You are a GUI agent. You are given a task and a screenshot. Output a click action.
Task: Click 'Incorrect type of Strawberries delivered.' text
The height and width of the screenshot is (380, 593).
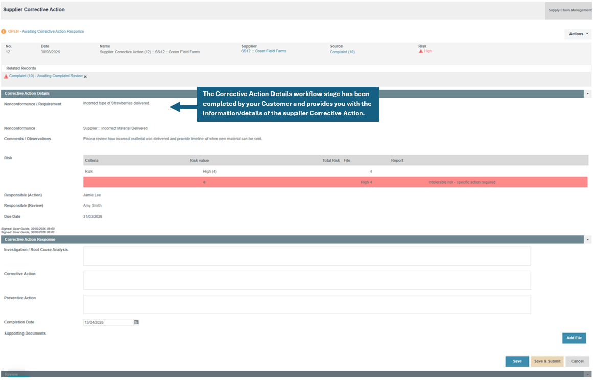pyautogui.click(x=117, y=103)
